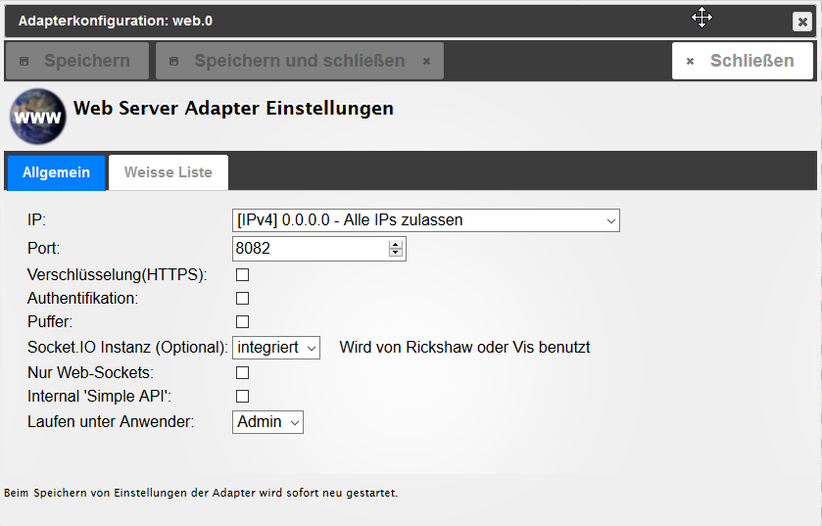The height and width of the screenshot is (526, 822).
Task: Click the disk icon on the Speichern button
Action: (25, 61)
